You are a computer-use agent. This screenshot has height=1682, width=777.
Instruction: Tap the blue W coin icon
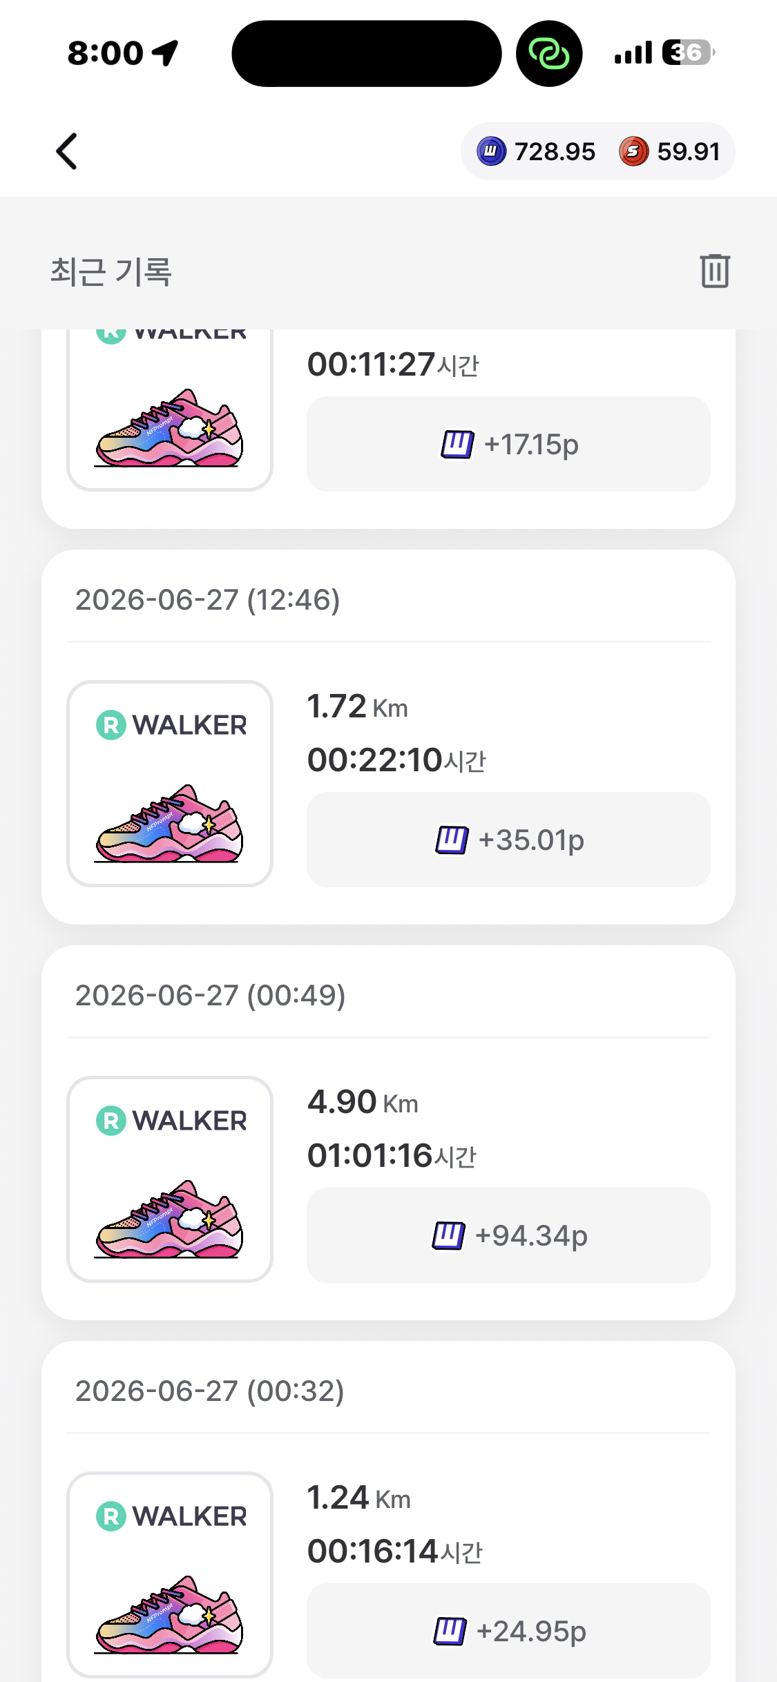[x=492, y=151]
